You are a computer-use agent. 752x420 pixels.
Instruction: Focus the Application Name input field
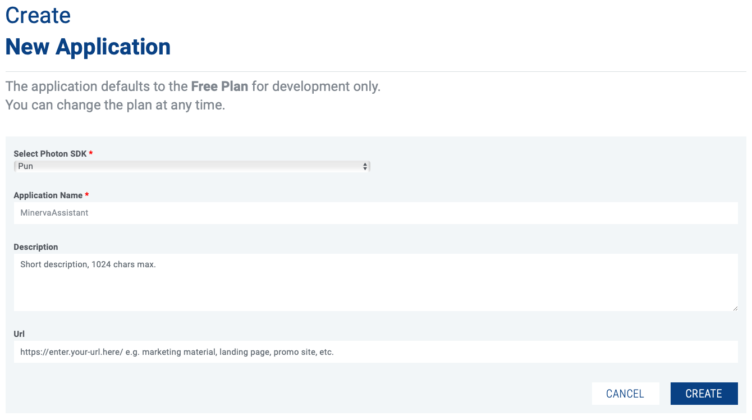(375, 213)
